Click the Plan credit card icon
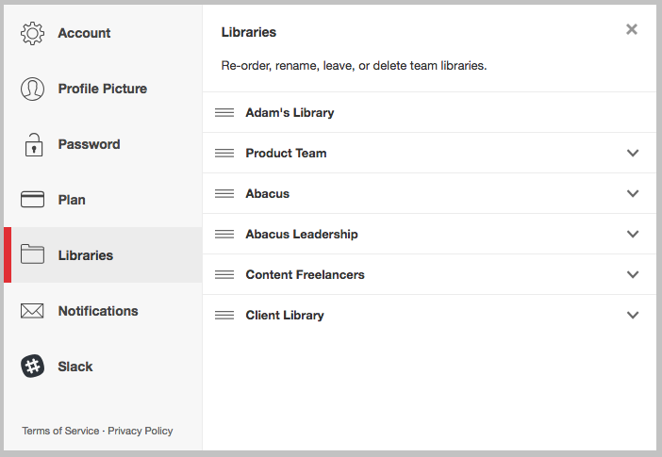The width and height of the screenshot is (662, 457). tap(32, 200)
